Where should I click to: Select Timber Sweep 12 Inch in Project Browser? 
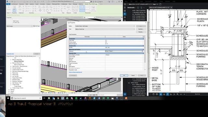(18, 88)
